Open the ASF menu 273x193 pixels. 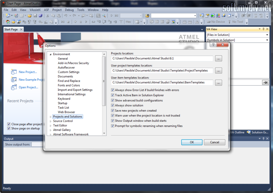click(46, 10)
